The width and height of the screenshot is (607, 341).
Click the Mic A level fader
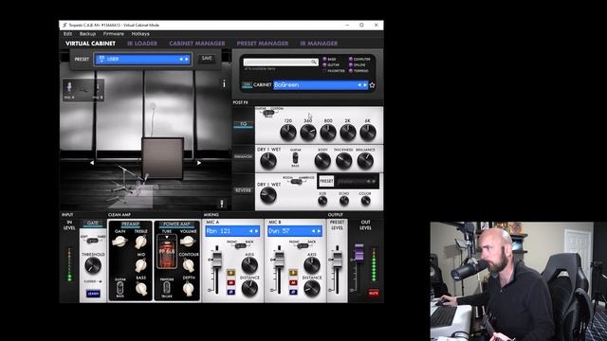click(217, 259)
